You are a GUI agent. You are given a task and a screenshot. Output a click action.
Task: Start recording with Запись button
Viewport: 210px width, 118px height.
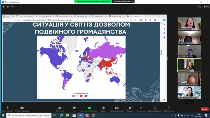click(104, 108)
